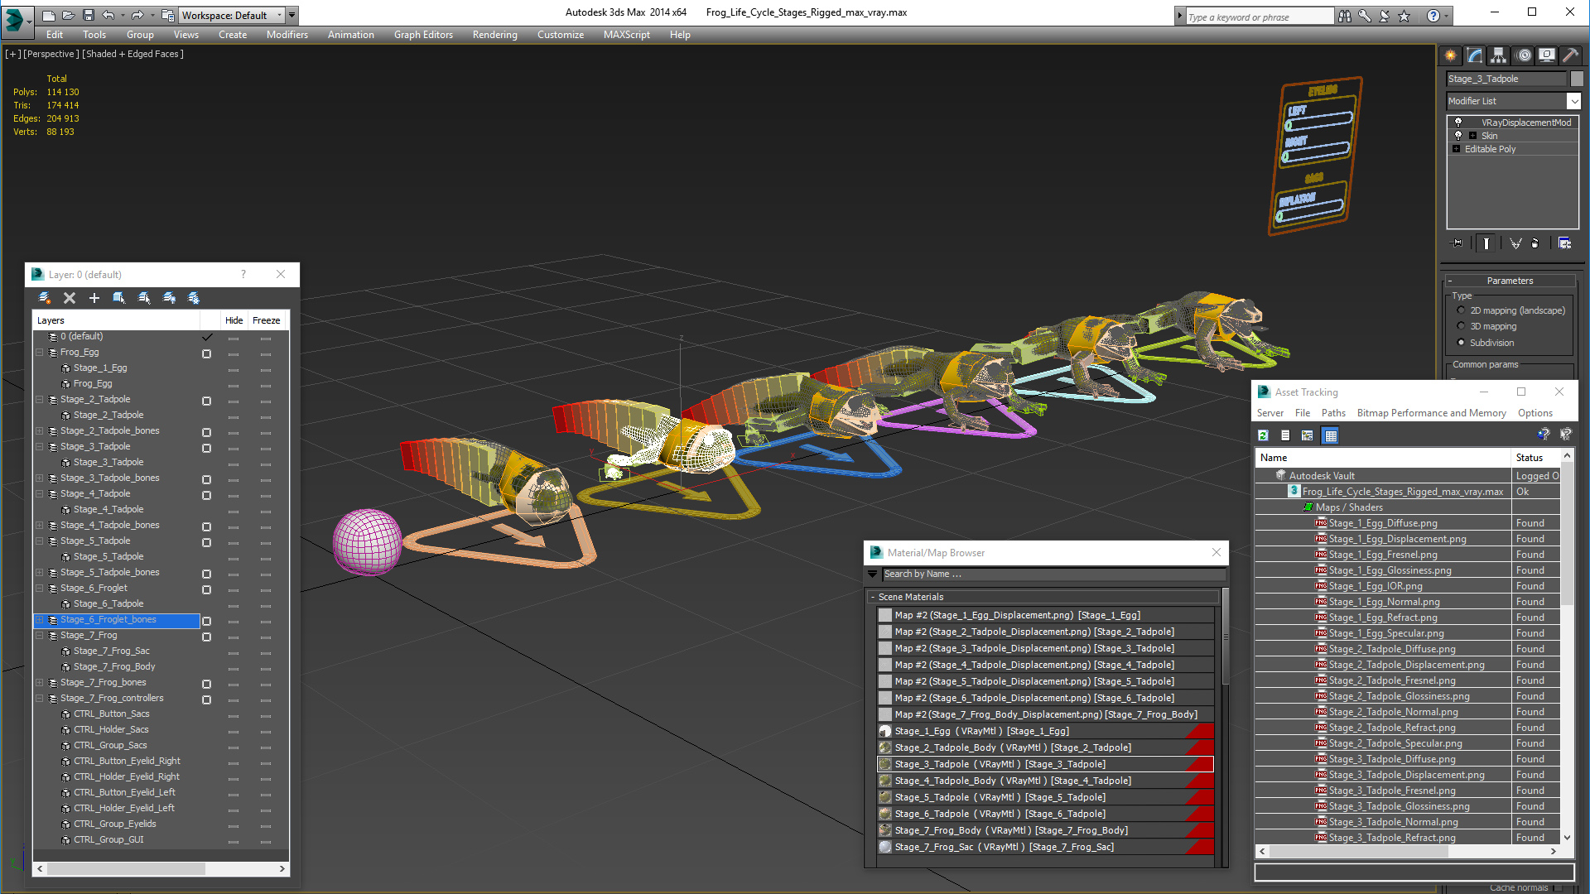Click Select Highlighted Objects icon in Layer dialog

point(119,298)
